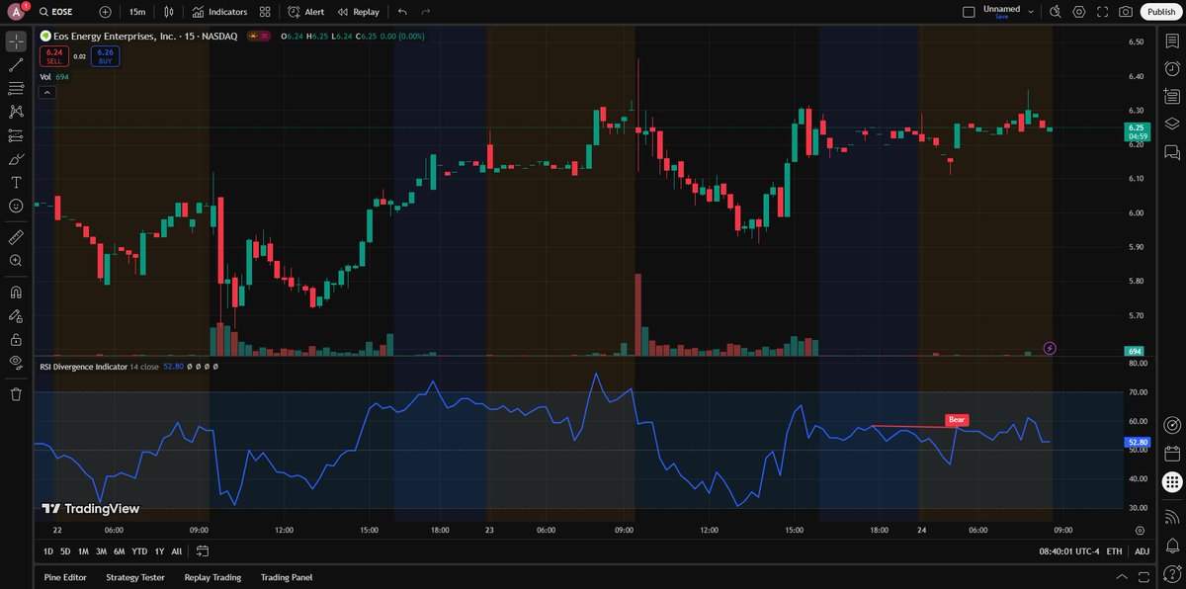Select the All date range

tap(176, 551)
